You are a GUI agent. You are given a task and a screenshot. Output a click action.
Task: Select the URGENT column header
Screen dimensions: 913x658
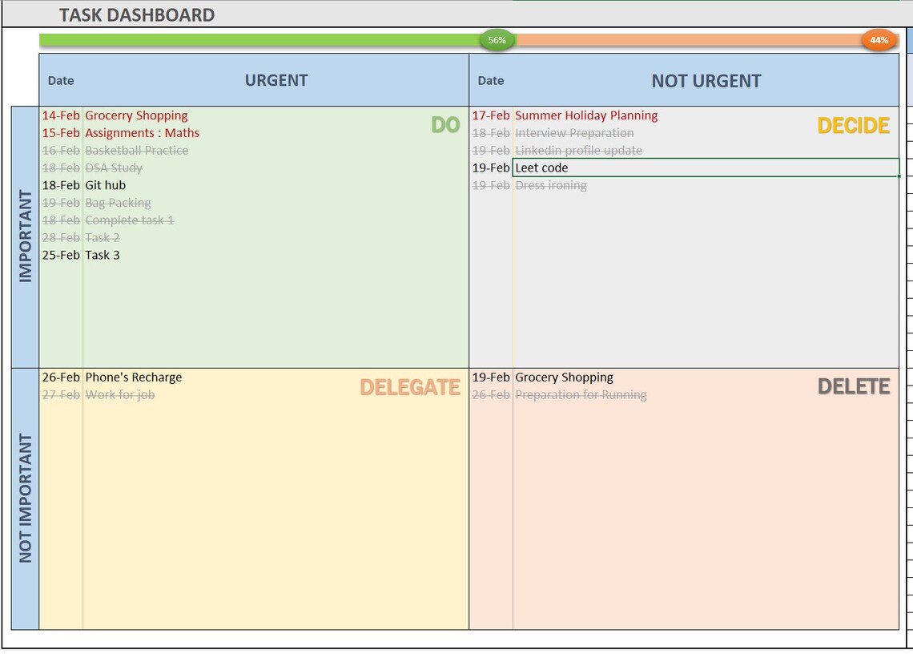pos(276,80)
